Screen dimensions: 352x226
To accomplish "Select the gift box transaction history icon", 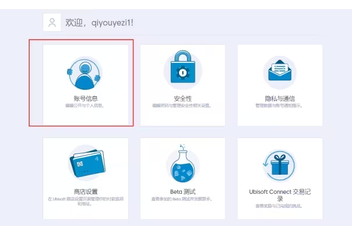I will click(279, 165).
